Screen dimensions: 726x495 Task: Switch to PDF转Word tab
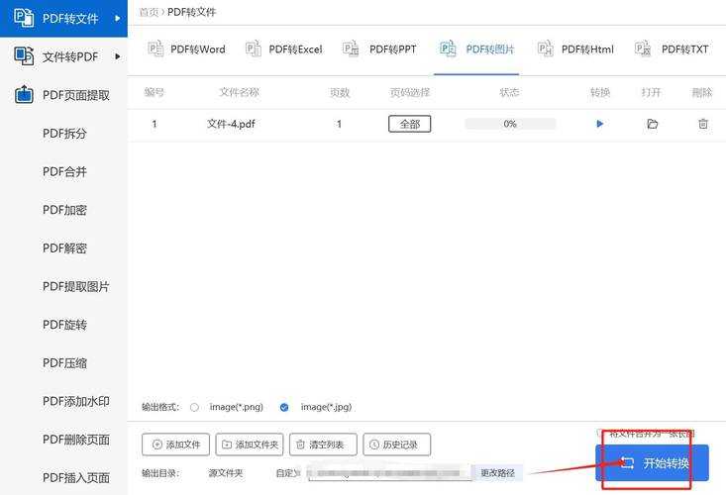[x=186, y=49]
